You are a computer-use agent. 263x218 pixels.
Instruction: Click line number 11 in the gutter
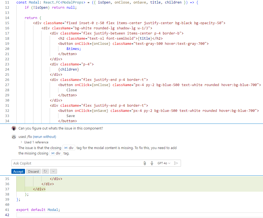click(x=7, y=2)
